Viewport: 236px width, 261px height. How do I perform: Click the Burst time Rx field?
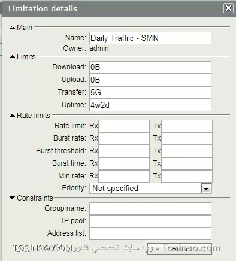[x=124, y=163]
